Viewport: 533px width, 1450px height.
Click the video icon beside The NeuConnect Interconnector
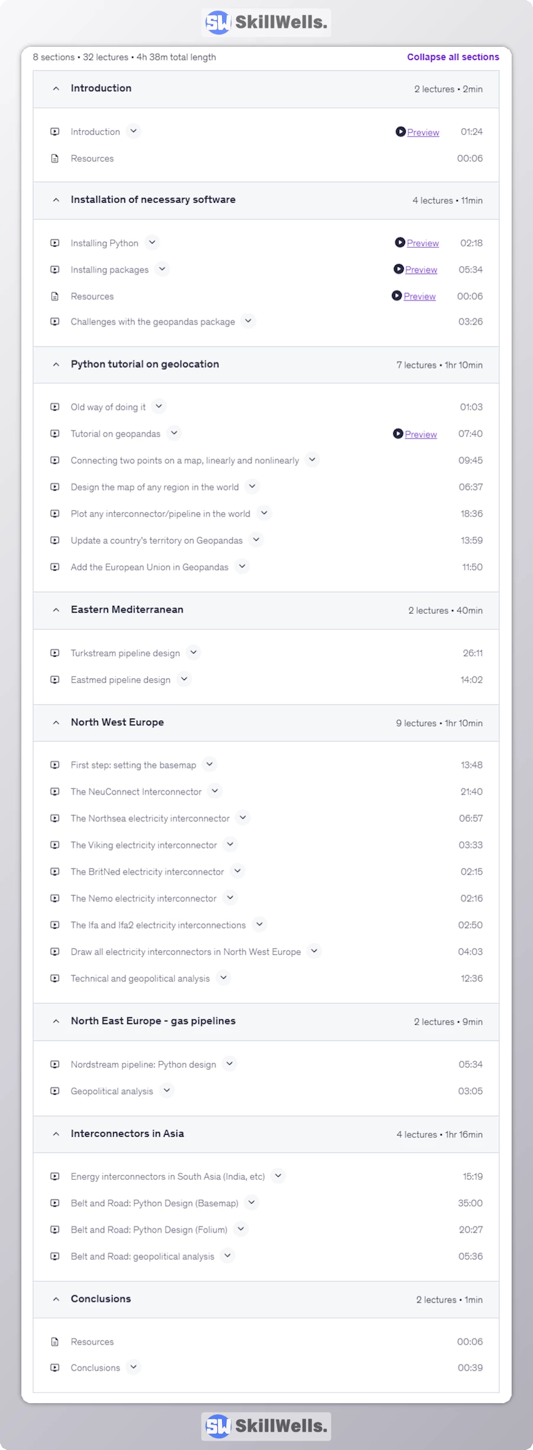(55, 791)
